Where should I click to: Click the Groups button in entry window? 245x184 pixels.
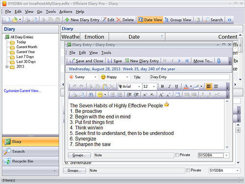click(x=79, y=155)
